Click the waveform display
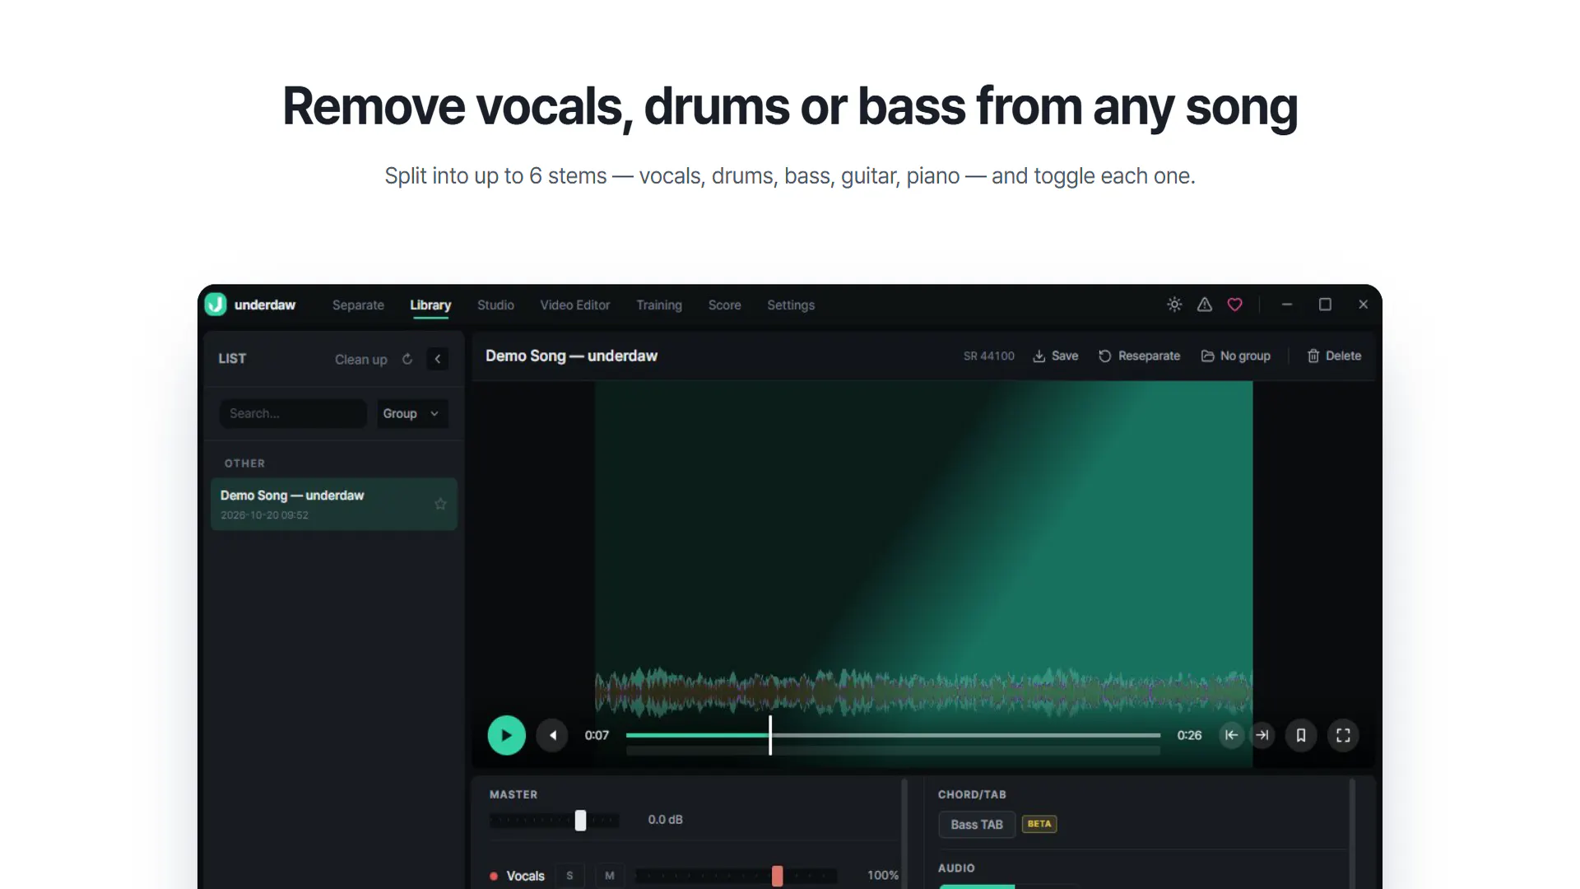 coord(923,691)
